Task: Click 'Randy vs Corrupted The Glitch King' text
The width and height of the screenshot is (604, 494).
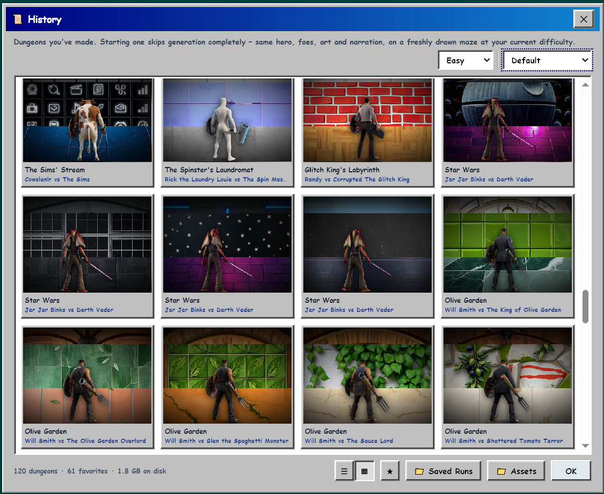Action: pyautogui.click(x=357, y=179)
